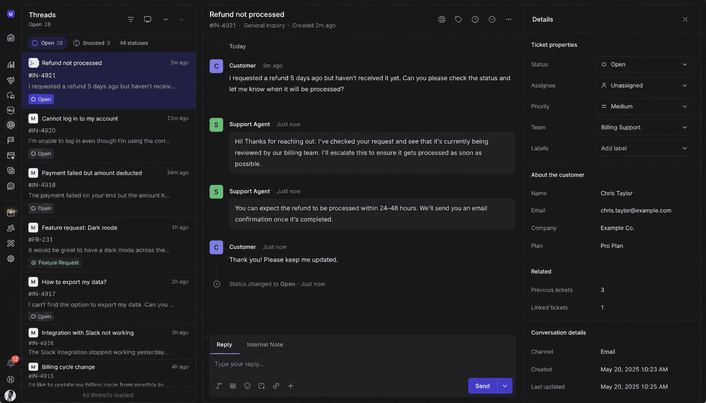The width and height of the screenshot is (706, 403).
Task: Expand the Send button options arrow
Action: click(505, 386)
